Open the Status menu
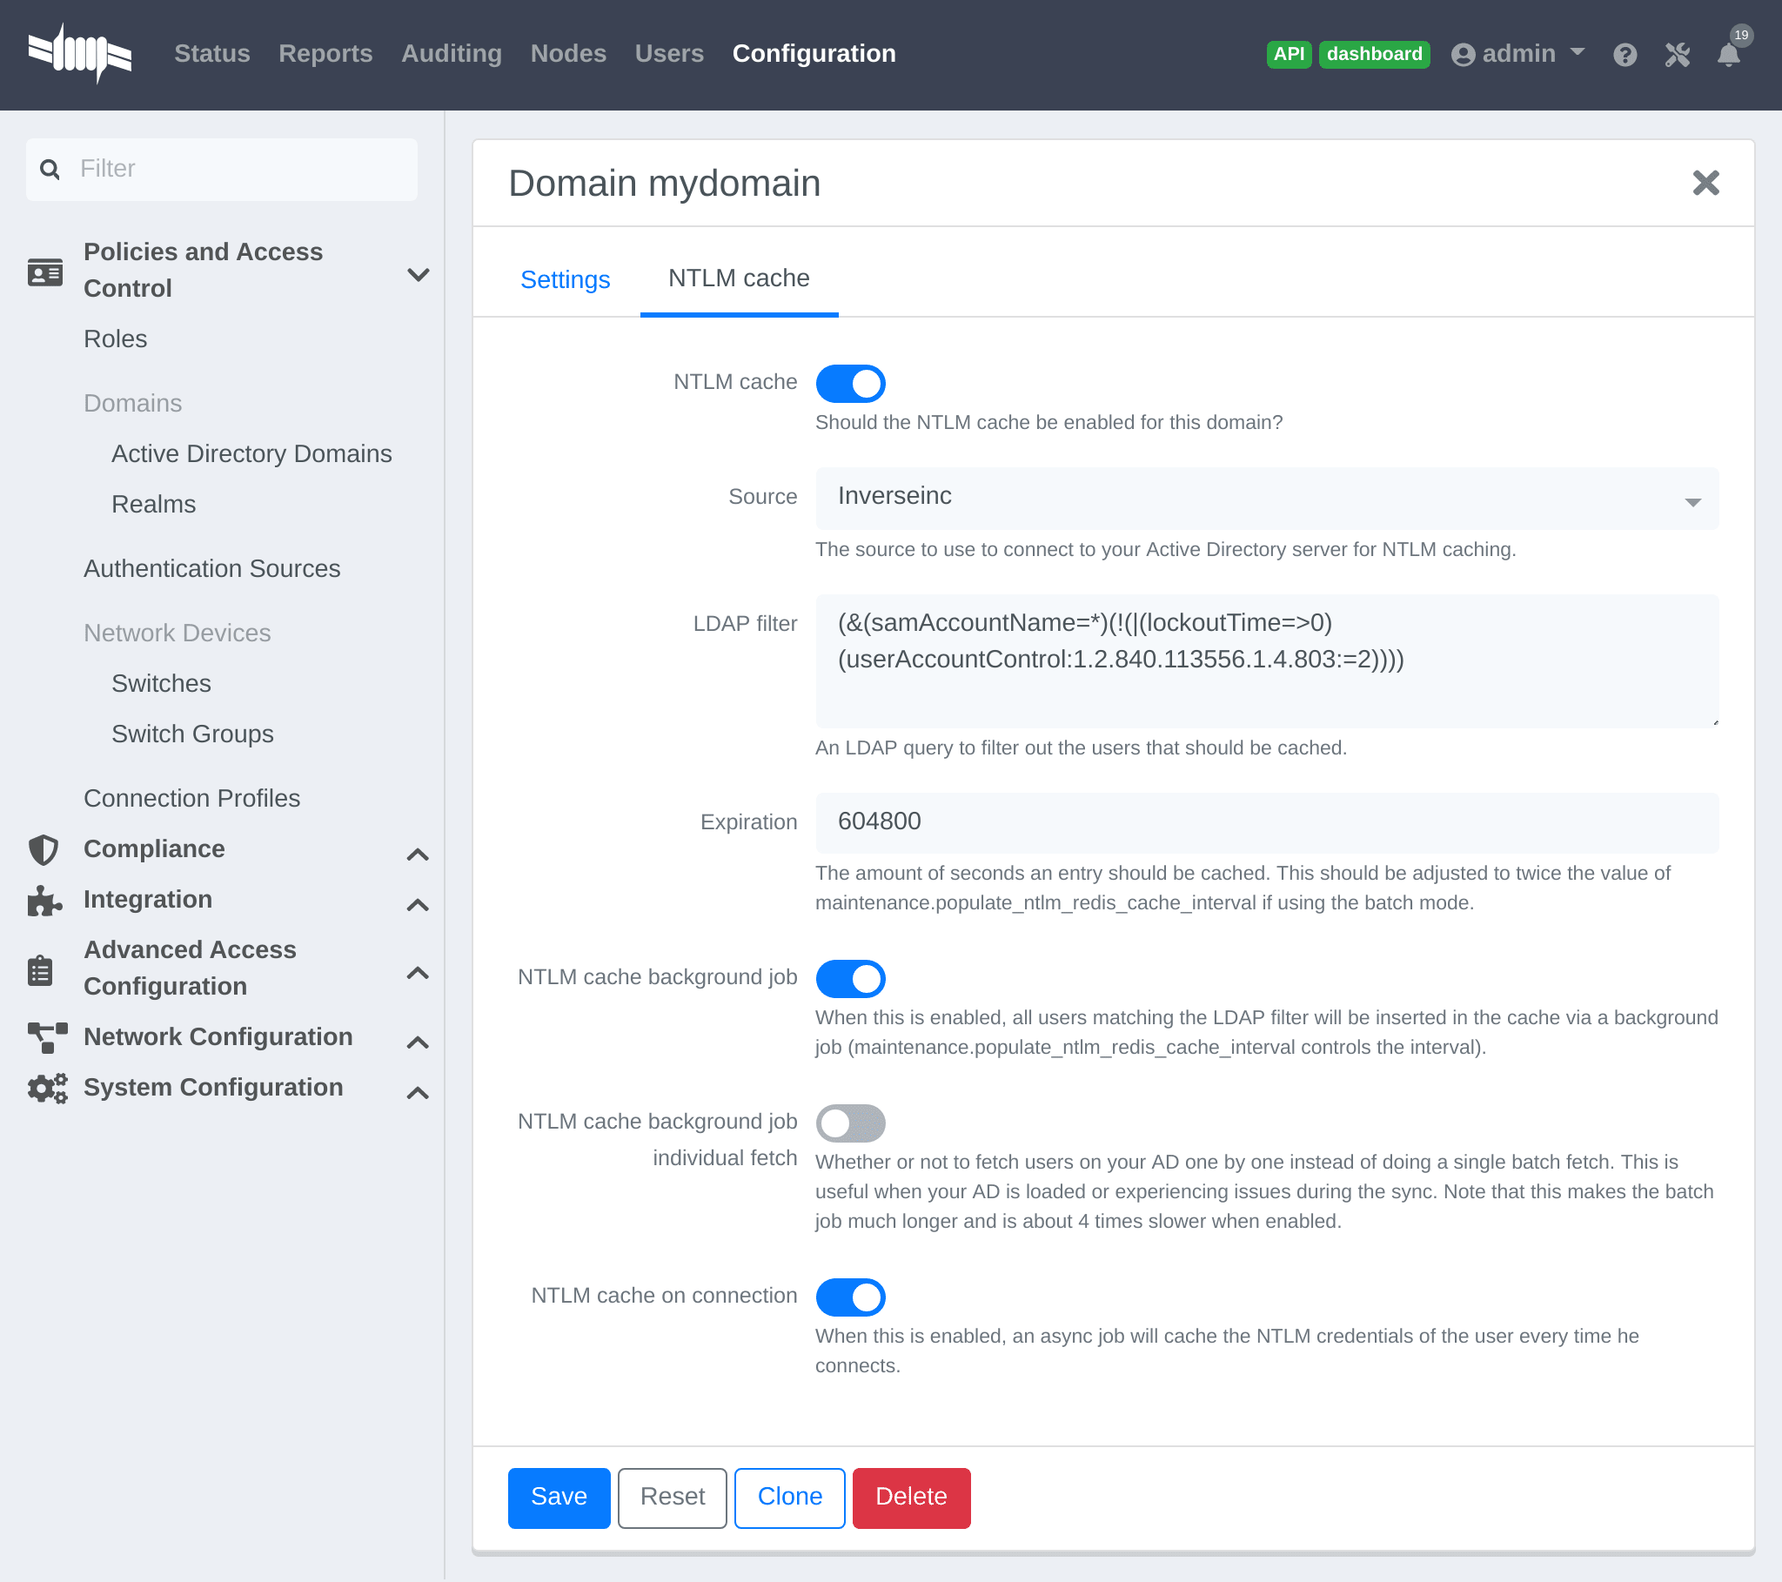Viewport: 1782px width, 1582px height. 211,53
